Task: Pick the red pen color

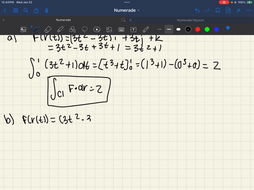Action: (198, 30)
